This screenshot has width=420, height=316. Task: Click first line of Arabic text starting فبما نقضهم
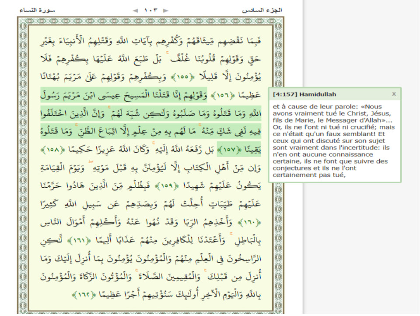tap(151, 41)
